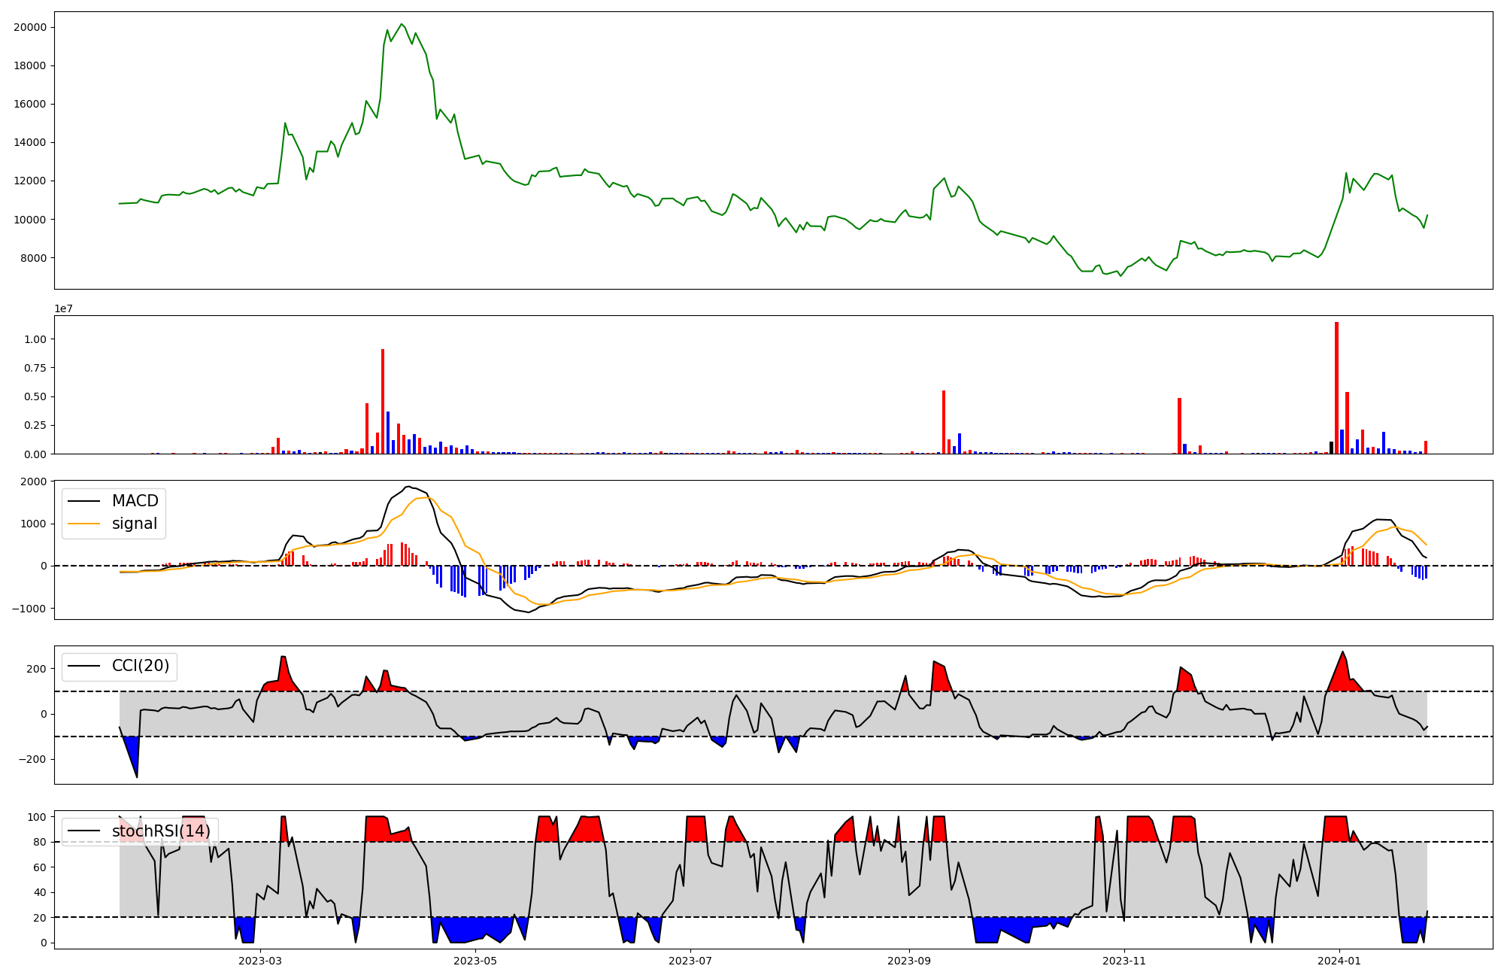Click the 12000 price axis label
The image size is (1504, 978).
pos(30,181)
